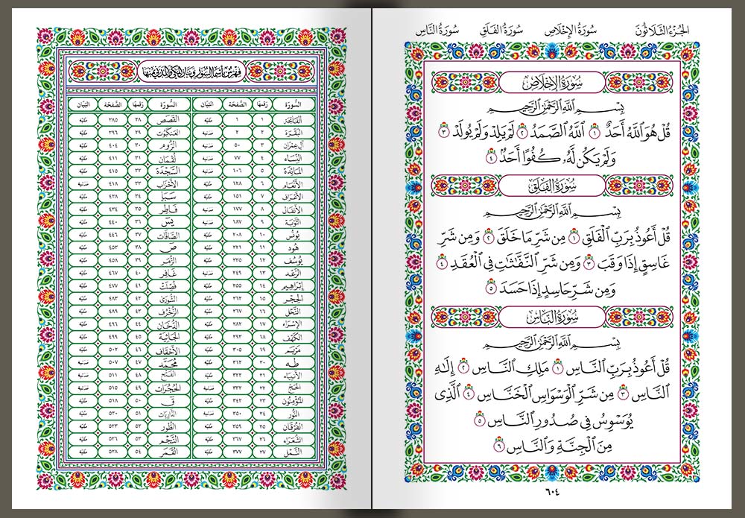Click index entry النحل
The height and width of the screenshot is (518, 745).
[x=294, y=312]
